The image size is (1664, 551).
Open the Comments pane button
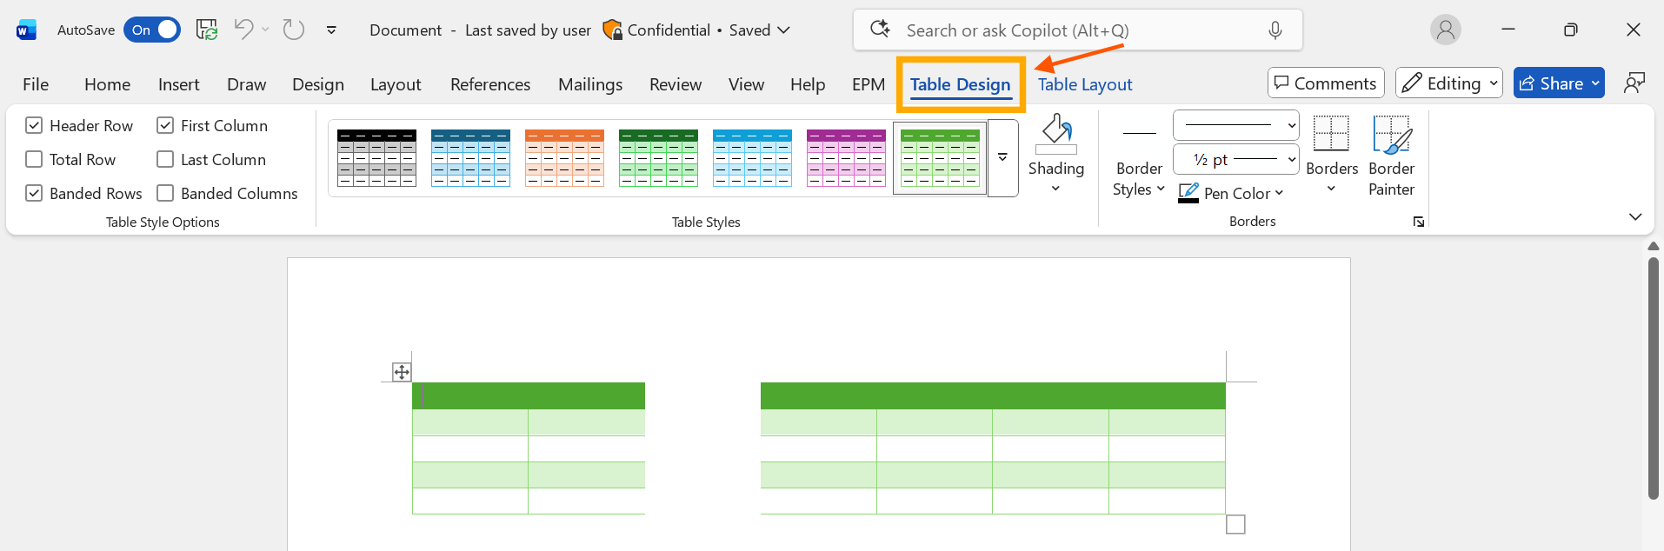point(1326,83)
